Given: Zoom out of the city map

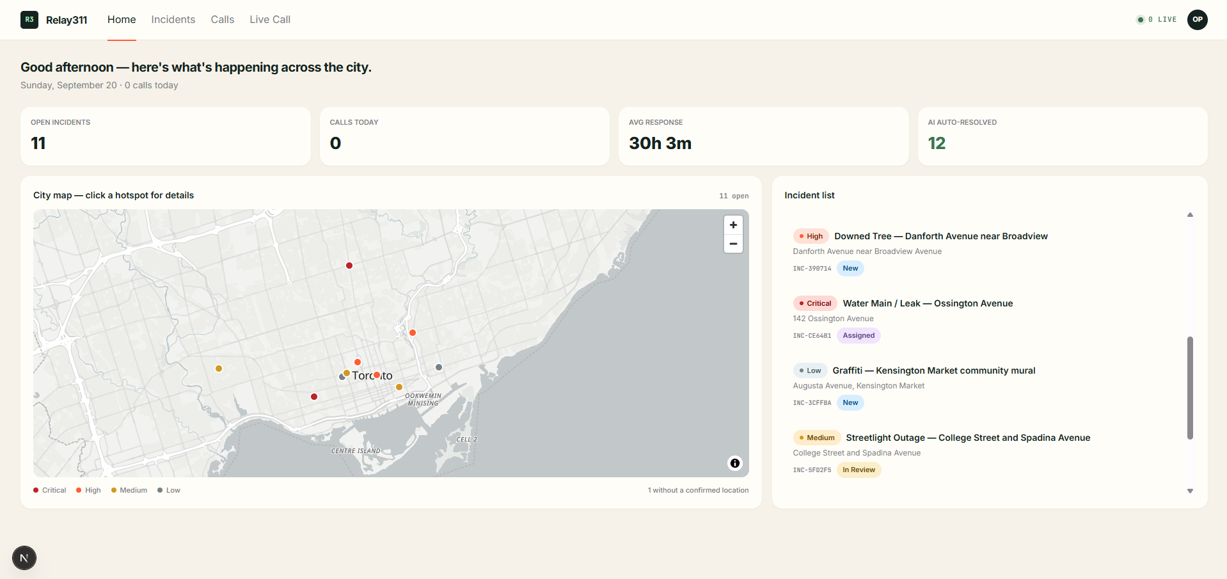Looking at the screenshot, I should pos(733,244).
